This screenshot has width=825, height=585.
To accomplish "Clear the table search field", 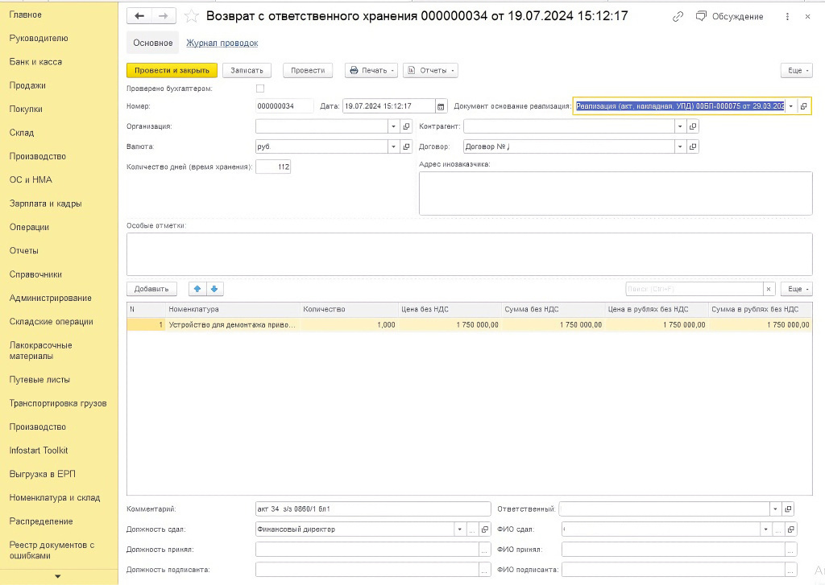I will (x=769, y=289).
